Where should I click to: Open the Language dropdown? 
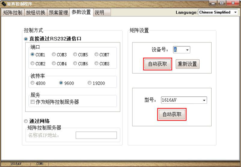coord(218,12)
